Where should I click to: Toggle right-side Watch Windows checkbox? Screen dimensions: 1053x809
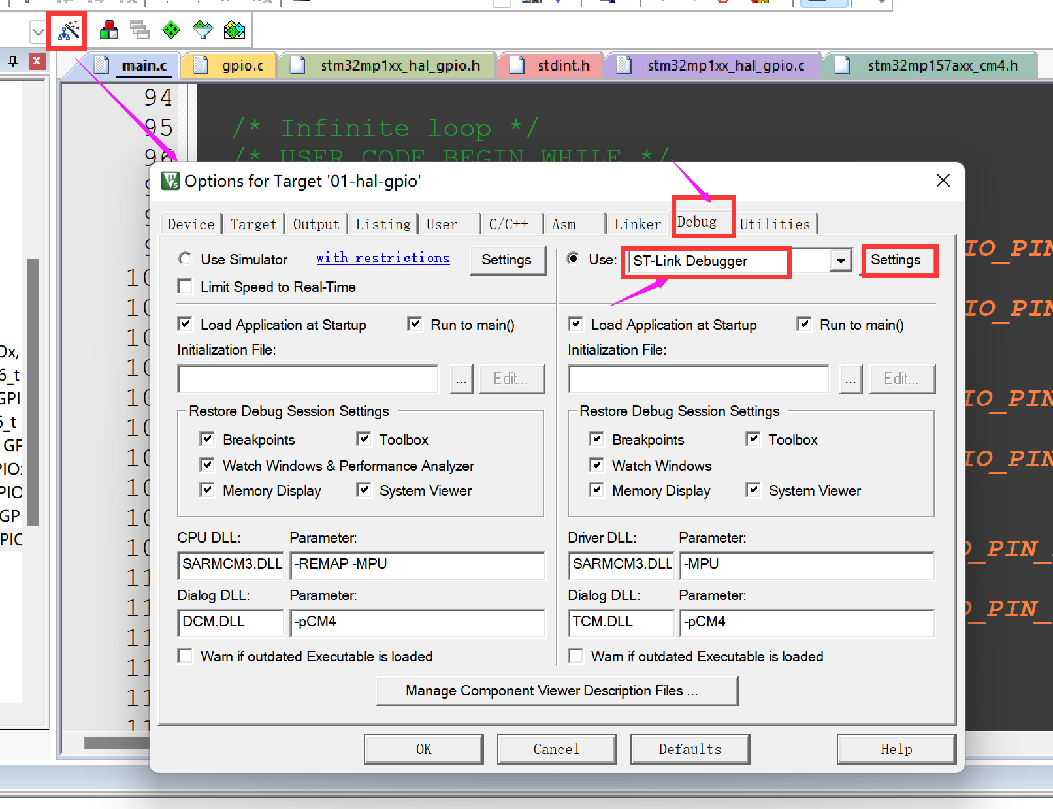(596, 465)
